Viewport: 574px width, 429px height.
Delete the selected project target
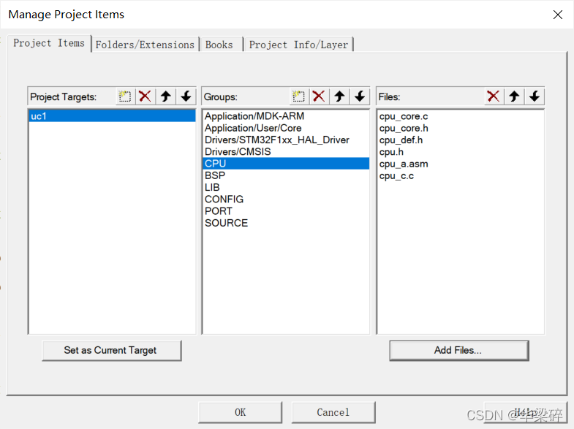(146, 96)
